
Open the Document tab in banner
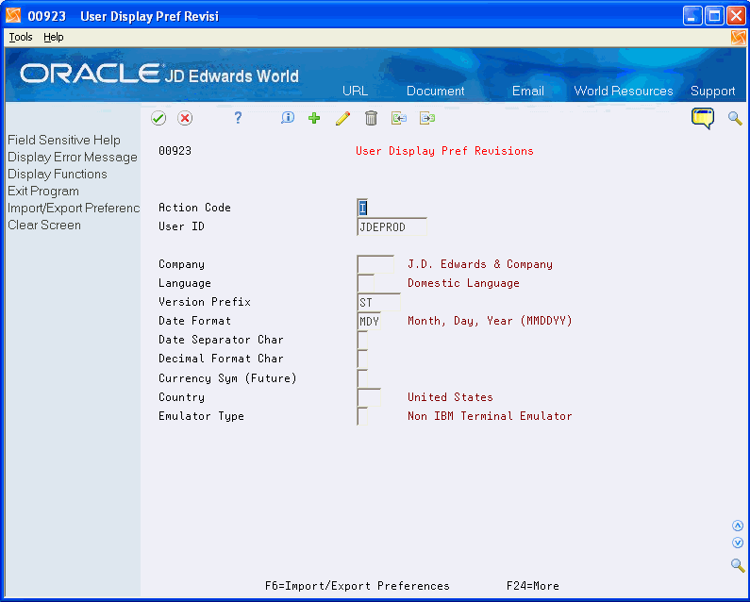tap(435, 91)
